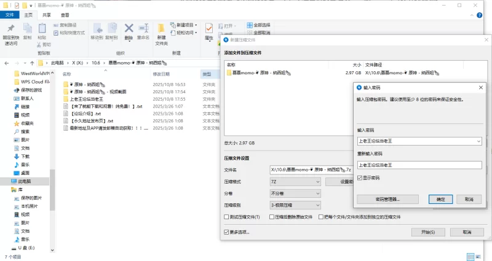The image size is (492, 261).
Task: Click the 新建文件夹 icon
Action: 161,29
